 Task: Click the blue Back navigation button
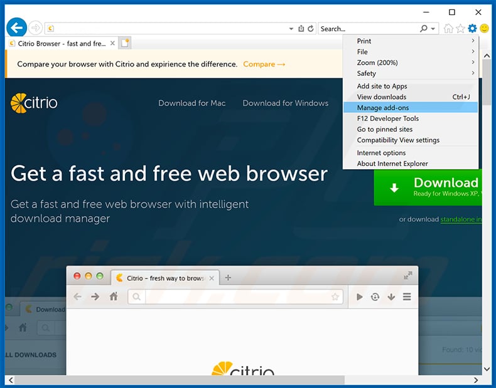pos(16,28)
